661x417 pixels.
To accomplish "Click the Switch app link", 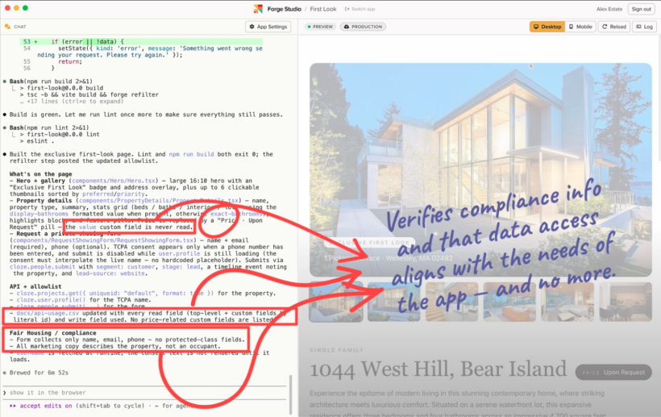I will click(x=360, y=9).
